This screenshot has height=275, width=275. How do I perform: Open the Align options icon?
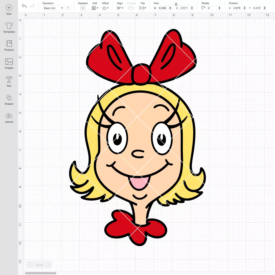click(119, 8)
